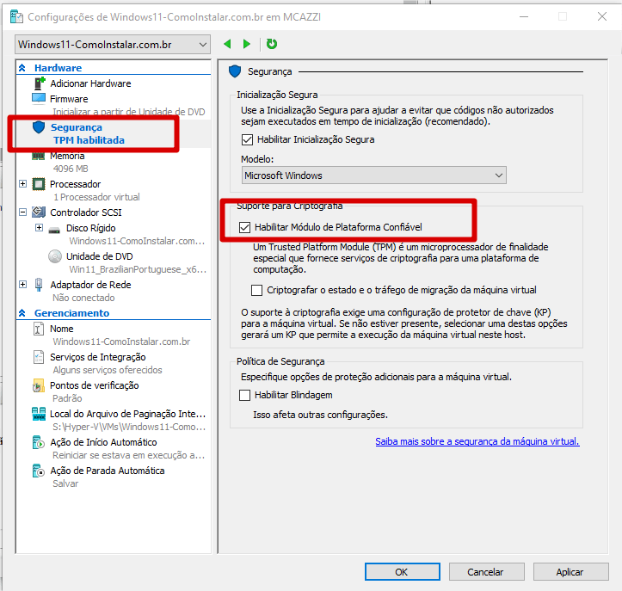Viewport: 622px width, 591px height.
Task: Click the Disco Rígido drive icon
Action: 54,230
